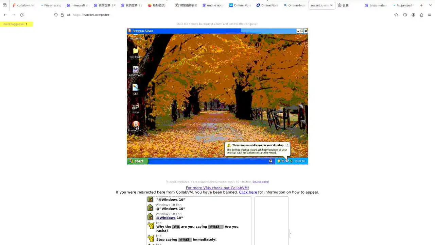The width and height of the screenshot is (435, 245).
Task: Switch to the 新标签页 tab
Action: (x=159, y=5)
